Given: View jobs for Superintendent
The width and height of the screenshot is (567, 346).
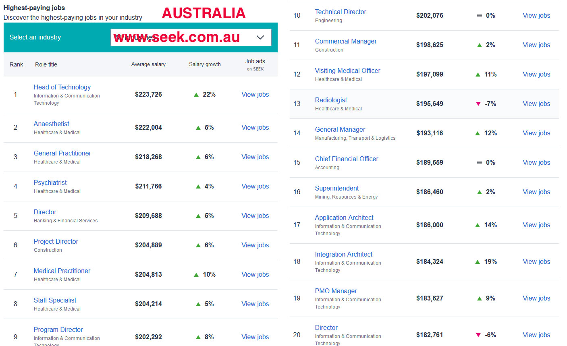Looking at the screenshot, I should pyautogui.click(x=536, y=192).
